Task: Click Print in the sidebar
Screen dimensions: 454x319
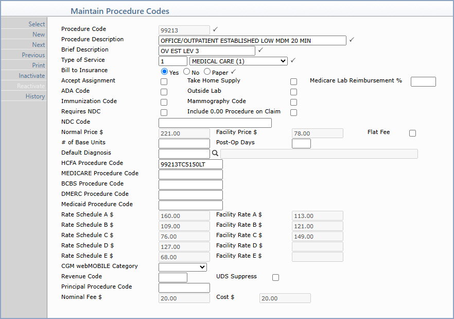Action: click(x=39, y=65)
